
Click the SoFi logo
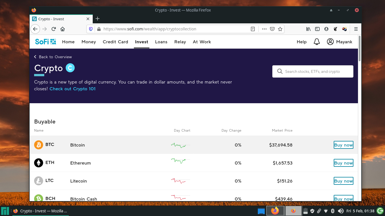[46, 42]
